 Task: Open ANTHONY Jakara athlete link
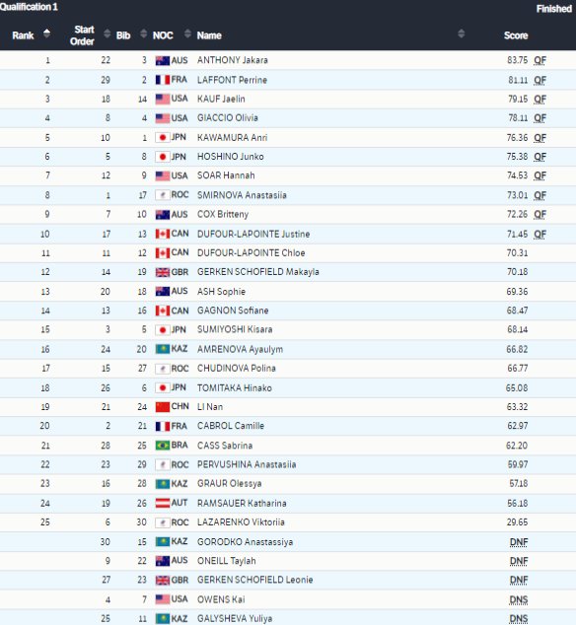[x=233, y=60]
